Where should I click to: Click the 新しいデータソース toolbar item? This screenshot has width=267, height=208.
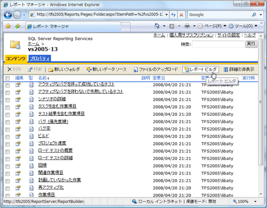tap(106, 69)
